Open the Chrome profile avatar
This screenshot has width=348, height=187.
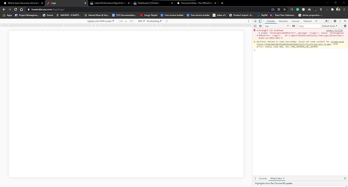pyautogui.click(x=338, y=9)
